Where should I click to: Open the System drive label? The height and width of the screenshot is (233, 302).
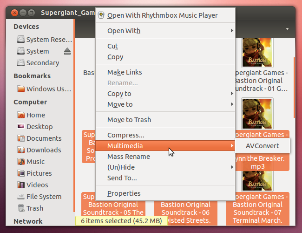coord(38,51)
